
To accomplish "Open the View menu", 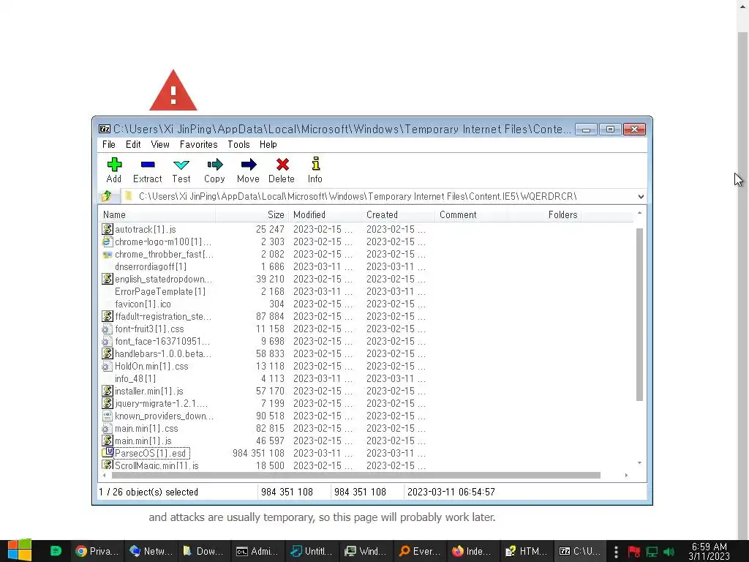I will tap(160, 144).
